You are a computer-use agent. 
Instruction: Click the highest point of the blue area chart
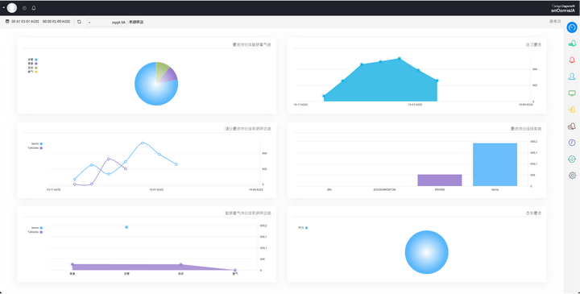(399, 59)
